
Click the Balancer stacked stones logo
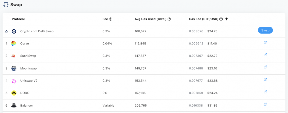[x=14, y=106]
